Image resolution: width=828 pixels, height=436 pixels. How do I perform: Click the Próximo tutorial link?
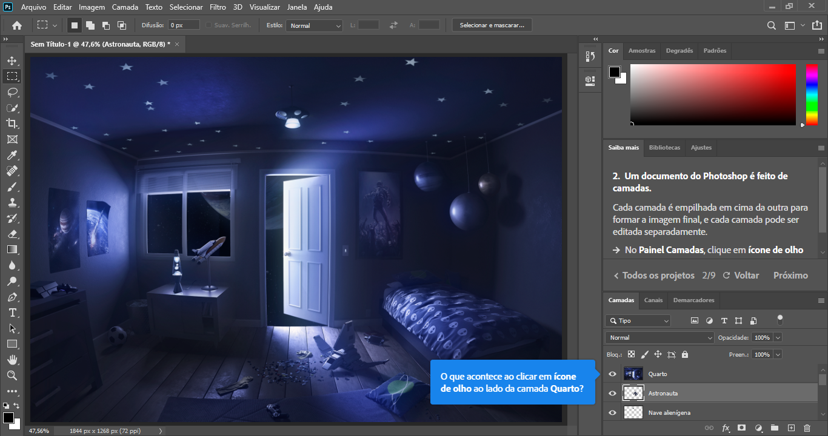(790, 276)
